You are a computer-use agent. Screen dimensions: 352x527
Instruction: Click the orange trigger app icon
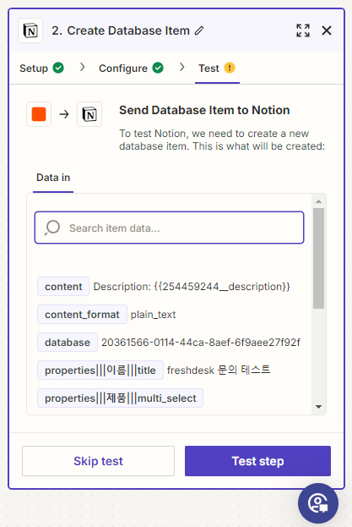39,114
